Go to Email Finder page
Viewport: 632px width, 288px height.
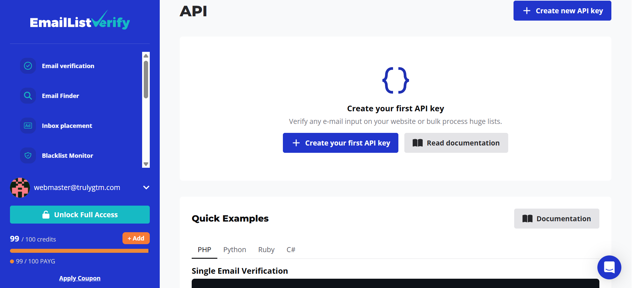[x=60, y=96]
